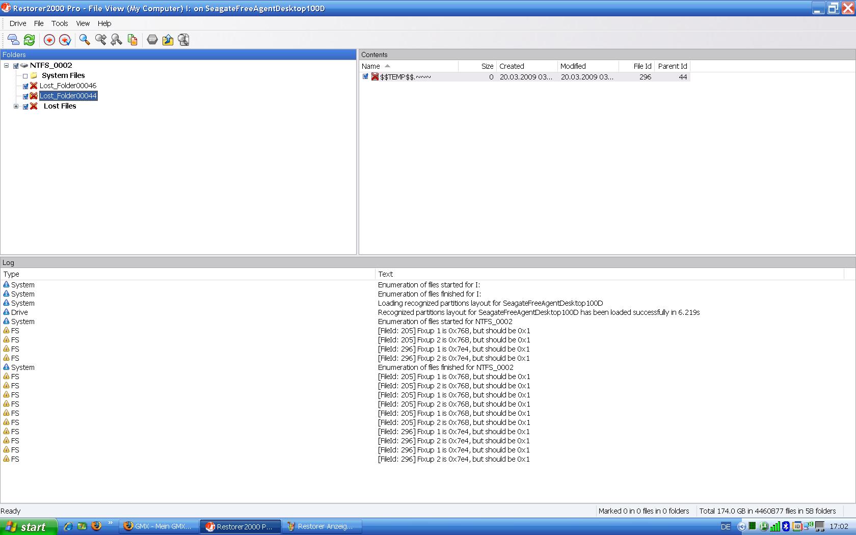
Task: Open the Tools menu
Action: (x=60, y=23)
